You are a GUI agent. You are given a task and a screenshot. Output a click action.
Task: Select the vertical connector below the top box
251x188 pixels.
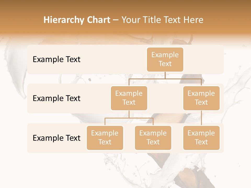165,75
